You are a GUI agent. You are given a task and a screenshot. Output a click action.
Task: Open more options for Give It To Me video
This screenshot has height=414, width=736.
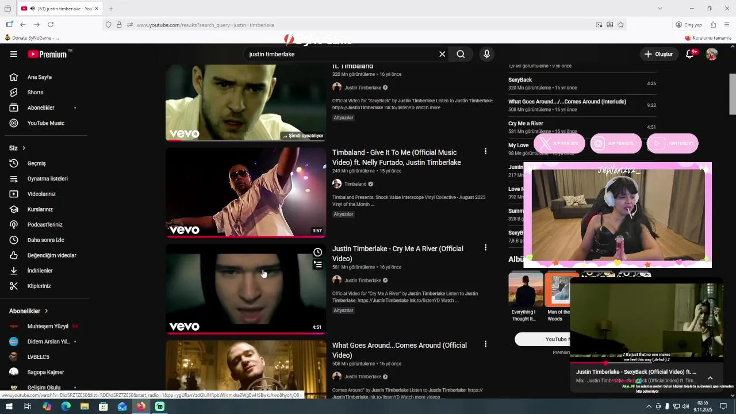(485, 151)
